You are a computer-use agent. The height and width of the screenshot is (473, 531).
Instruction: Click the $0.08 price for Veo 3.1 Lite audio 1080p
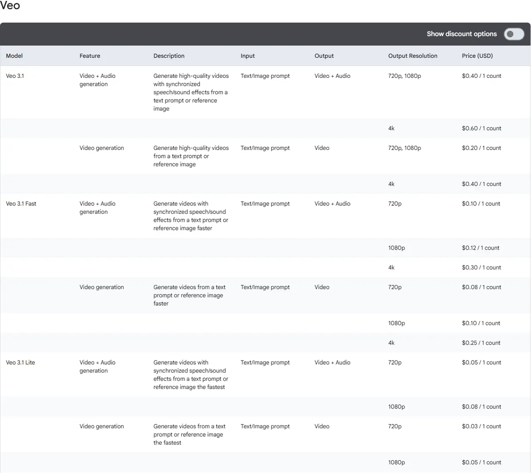[x=481, y=407]
